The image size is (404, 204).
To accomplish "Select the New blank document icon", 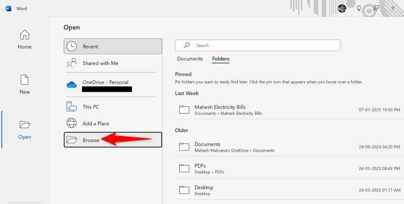I will [24, 80].
